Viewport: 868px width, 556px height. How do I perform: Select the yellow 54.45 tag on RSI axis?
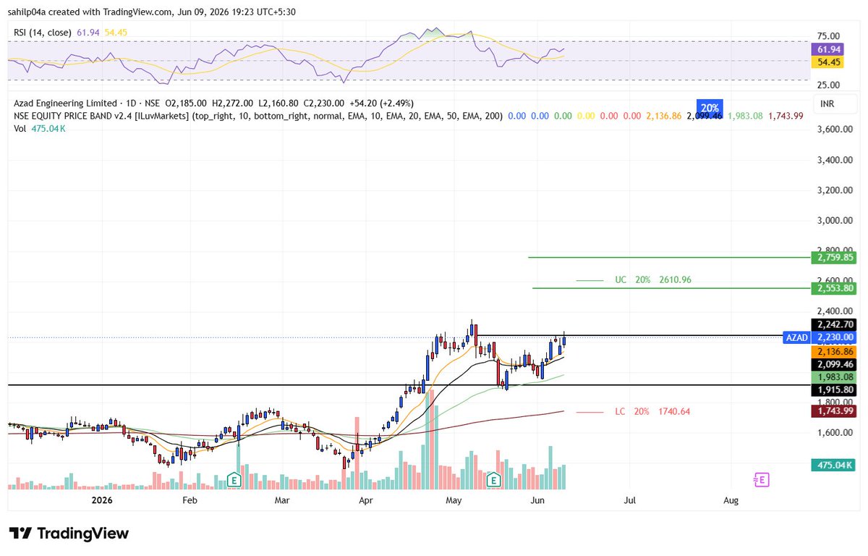(828, 62)
